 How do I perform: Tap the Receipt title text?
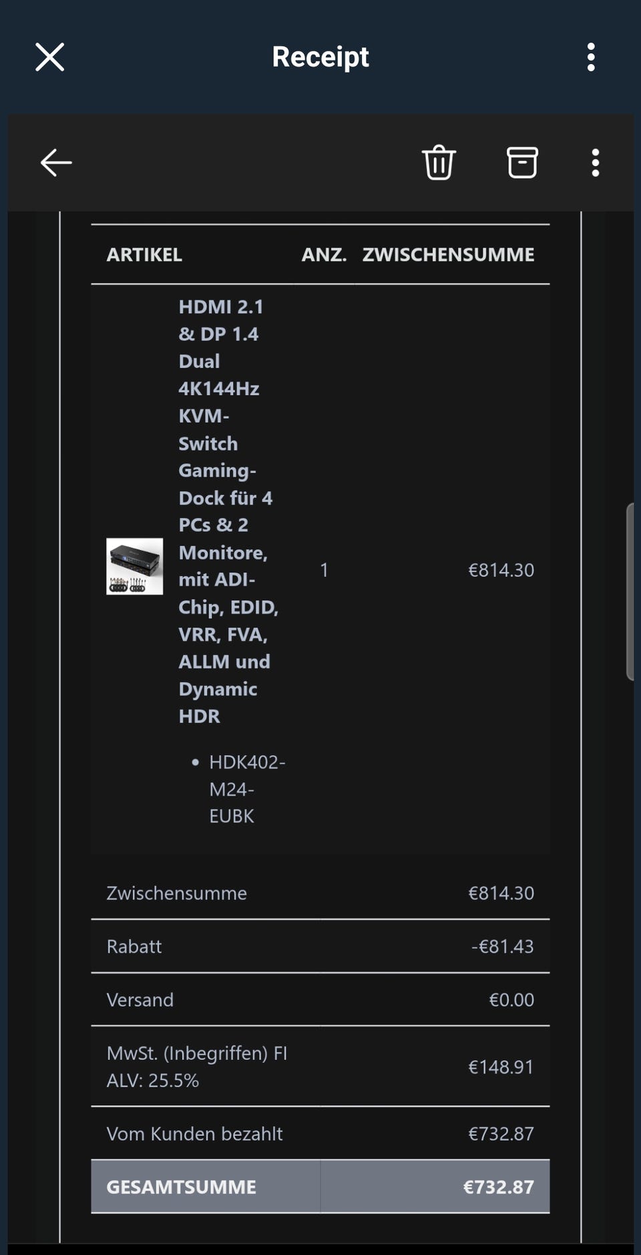click(320, 57)
